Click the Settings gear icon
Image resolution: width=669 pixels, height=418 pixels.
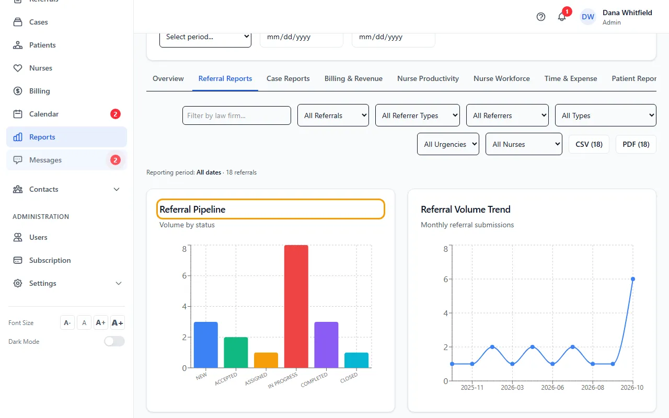click(18, 283)
